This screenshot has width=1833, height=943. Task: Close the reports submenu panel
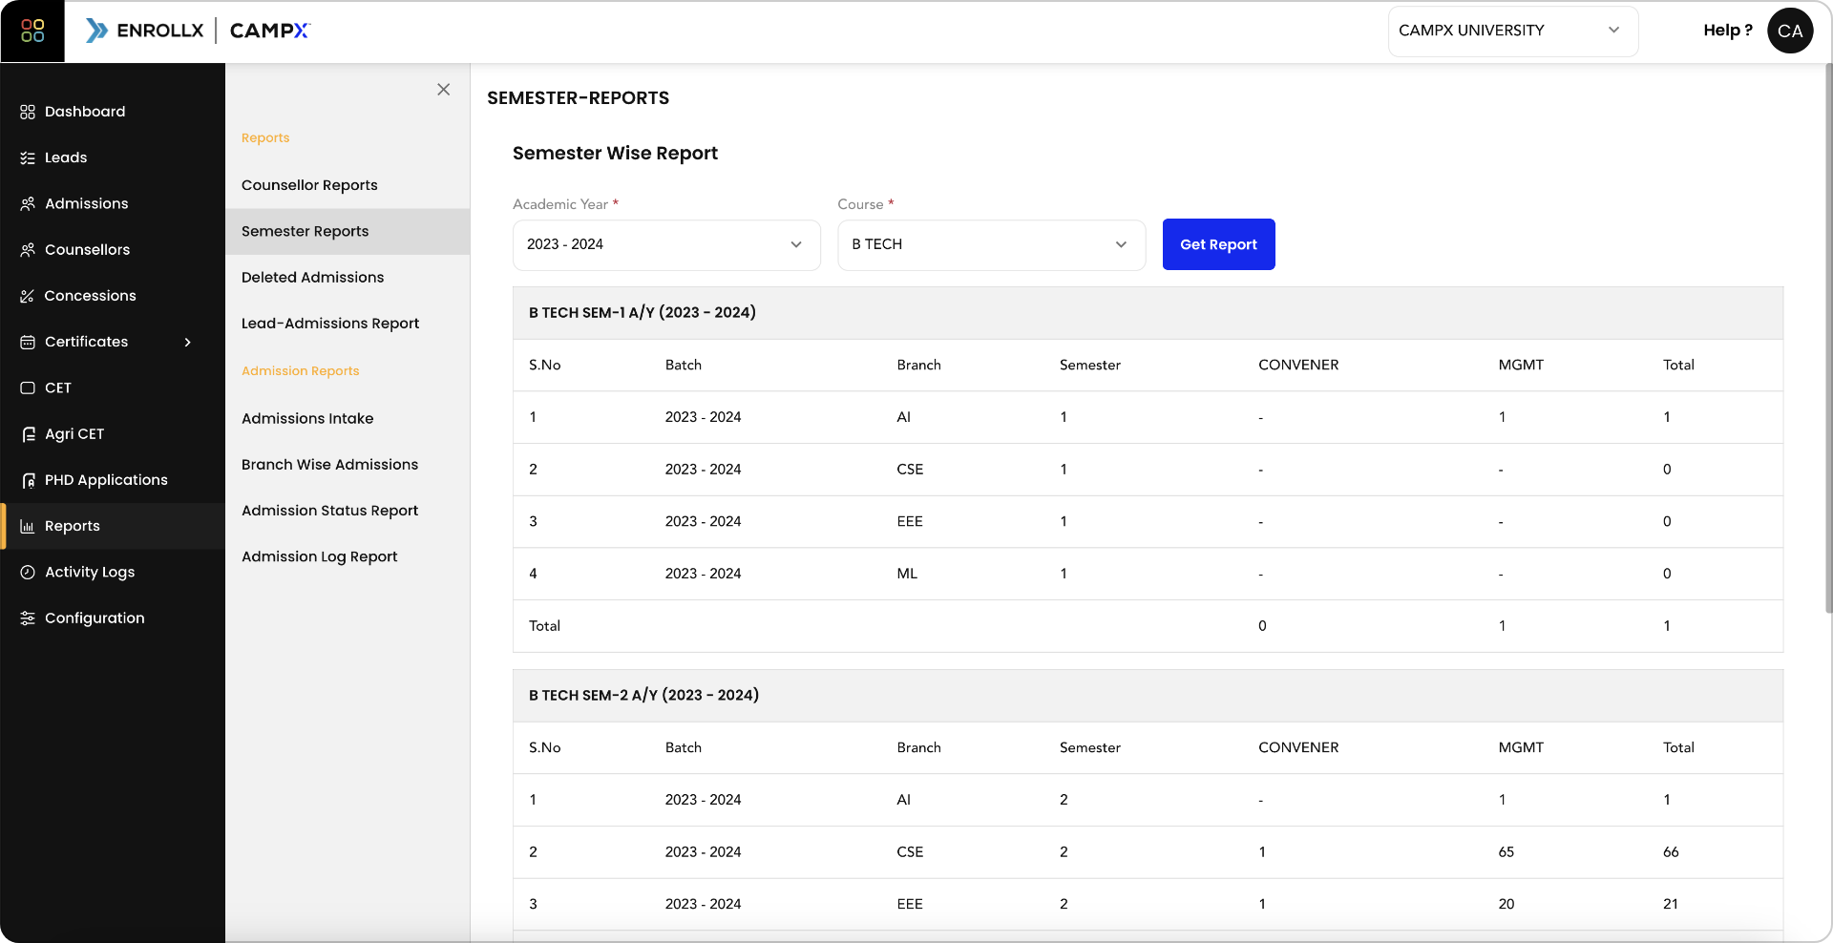[443, 90]
